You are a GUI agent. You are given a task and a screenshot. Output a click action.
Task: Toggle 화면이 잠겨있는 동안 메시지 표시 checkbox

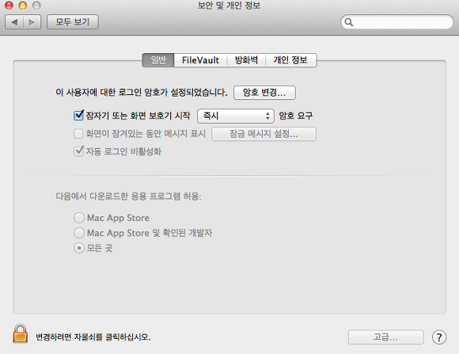[x=78, y=134]
